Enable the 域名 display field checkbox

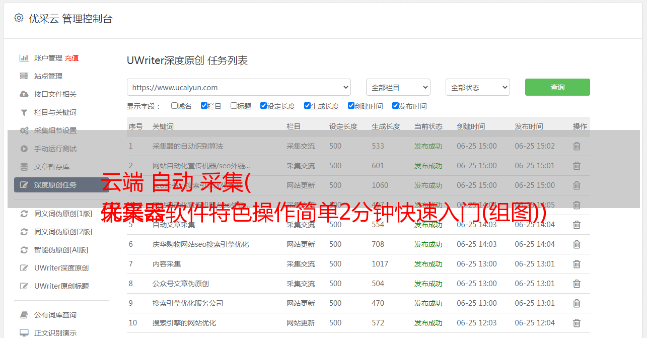(174, 106)
